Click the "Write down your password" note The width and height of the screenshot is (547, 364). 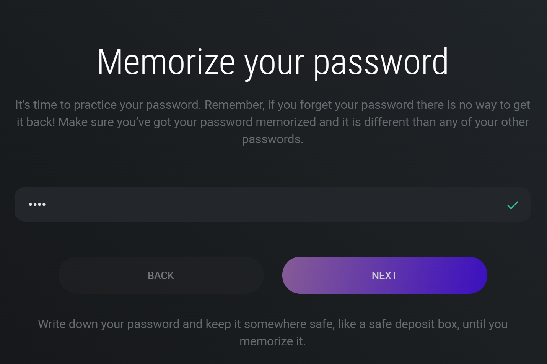(273, 324)
